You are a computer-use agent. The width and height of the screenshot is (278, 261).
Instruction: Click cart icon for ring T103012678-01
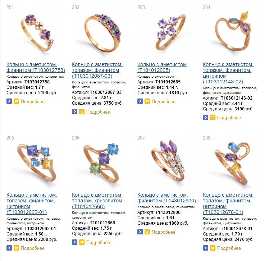213,248
